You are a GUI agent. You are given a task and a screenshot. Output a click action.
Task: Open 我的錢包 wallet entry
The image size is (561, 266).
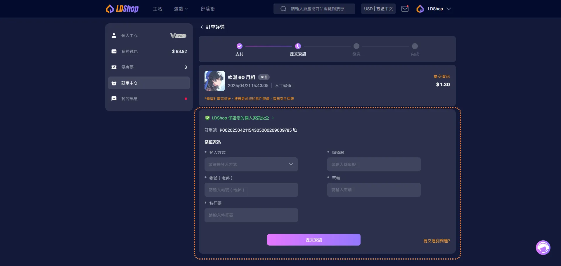tap(149, 51)
